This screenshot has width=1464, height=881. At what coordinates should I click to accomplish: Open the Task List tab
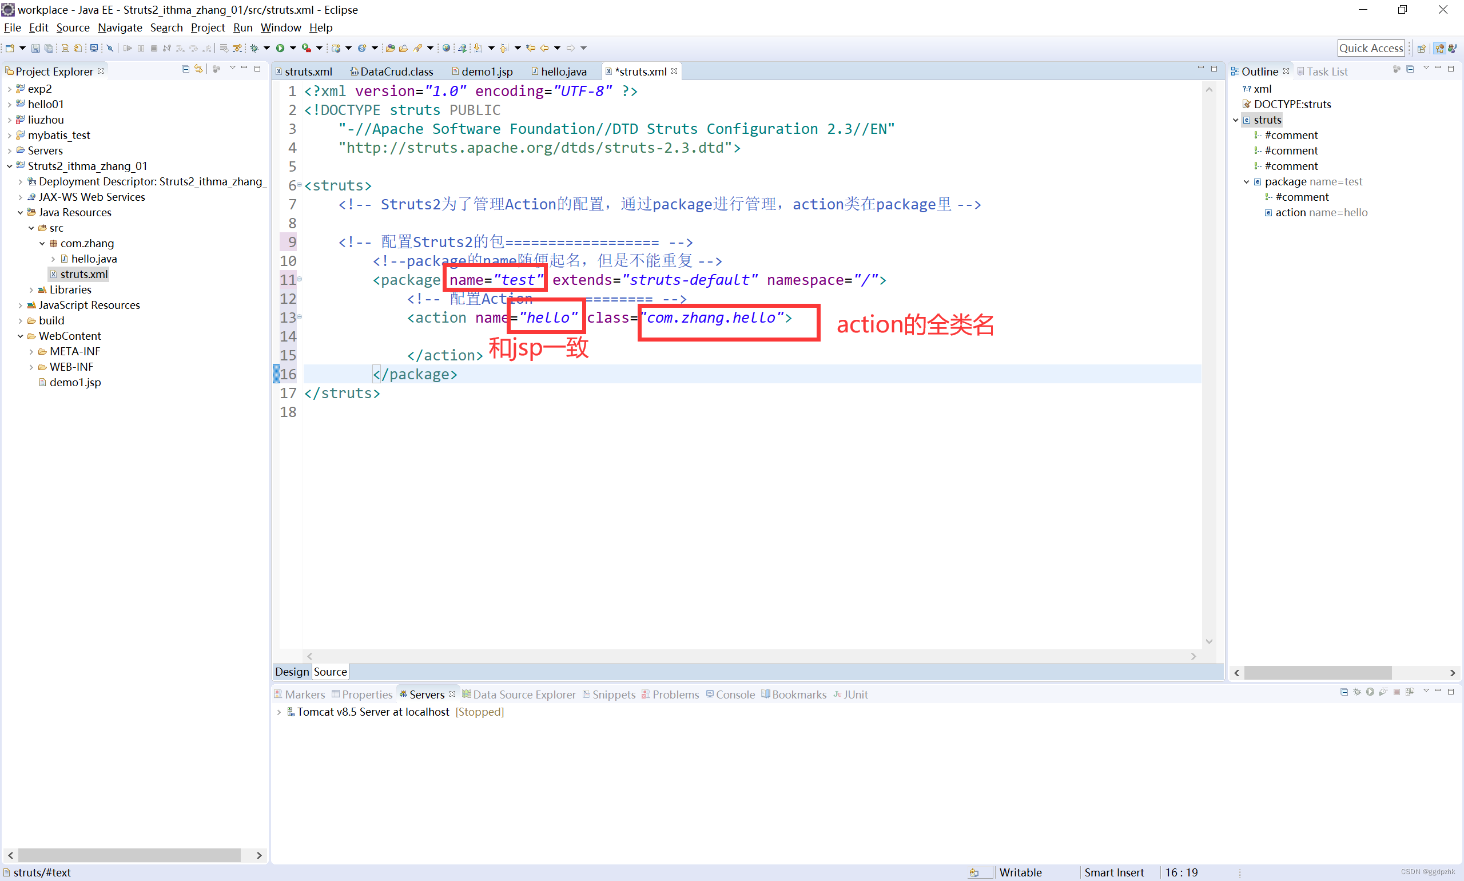[x=1322, y=72]
